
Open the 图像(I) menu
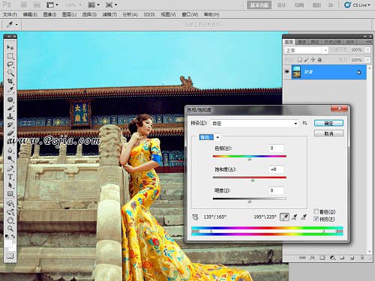pyautogui.click(x=49, y=14)
